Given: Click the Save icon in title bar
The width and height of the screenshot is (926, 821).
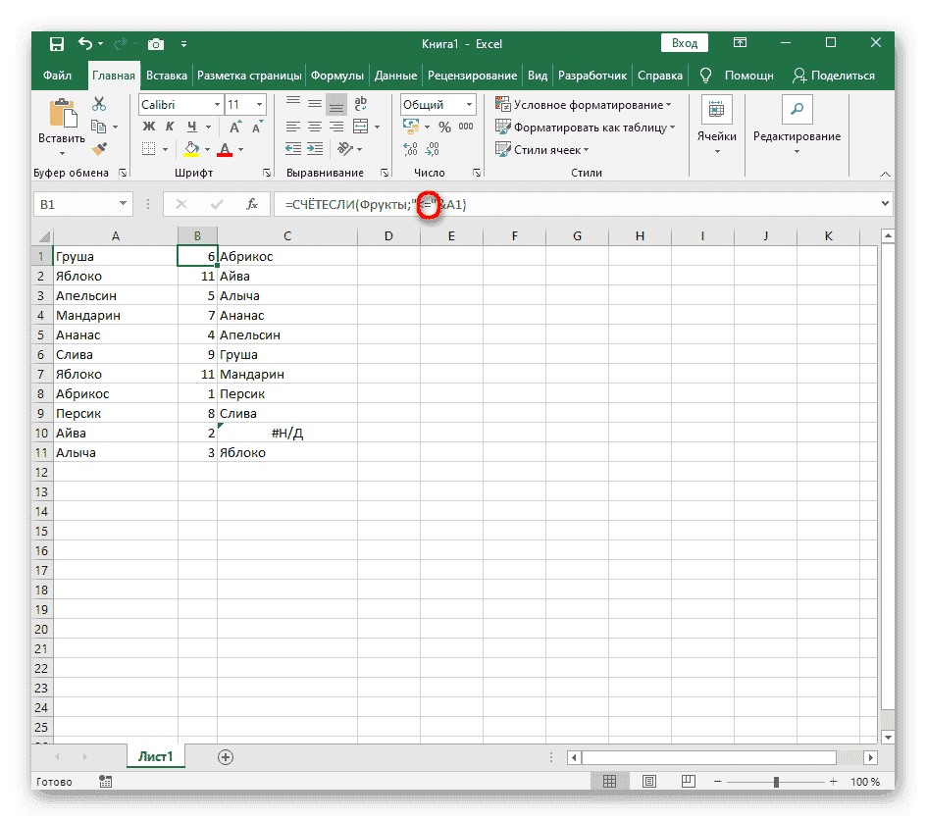Looking at the screenshot, I should pyautogui.click(x=56, y=43).
